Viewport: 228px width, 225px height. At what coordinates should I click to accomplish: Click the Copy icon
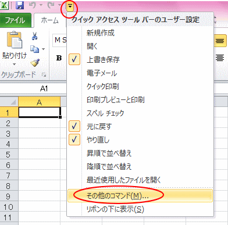point(34,49)
